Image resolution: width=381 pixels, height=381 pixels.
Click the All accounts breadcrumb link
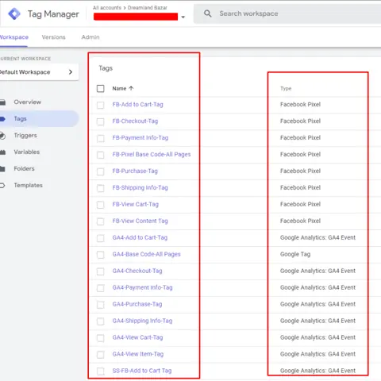[107, 8]
